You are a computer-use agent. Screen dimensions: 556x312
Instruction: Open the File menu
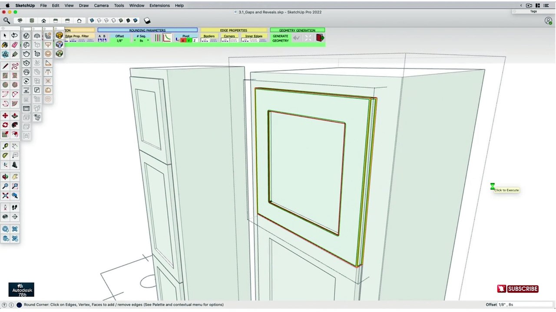click(x=43, y=5)
